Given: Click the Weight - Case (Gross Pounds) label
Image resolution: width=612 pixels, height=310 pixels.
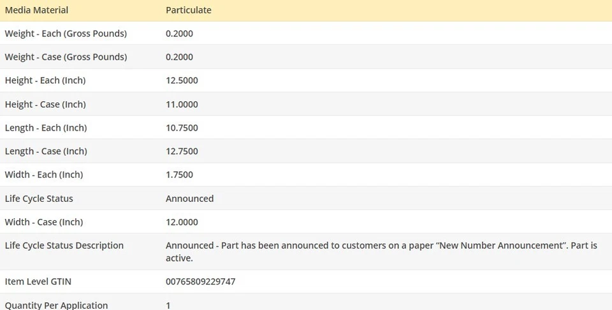Looking at the screenshot, I should [66, 57].
